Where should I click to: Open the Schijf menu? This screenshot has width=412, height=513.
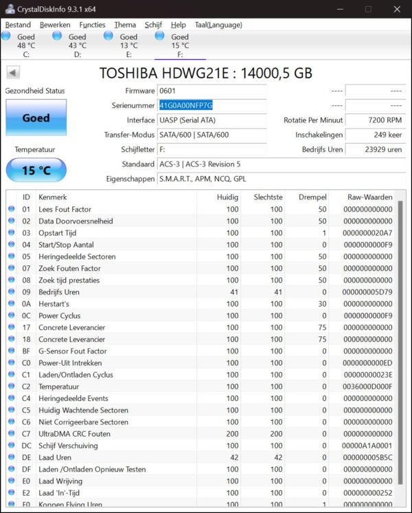[153, 25]
